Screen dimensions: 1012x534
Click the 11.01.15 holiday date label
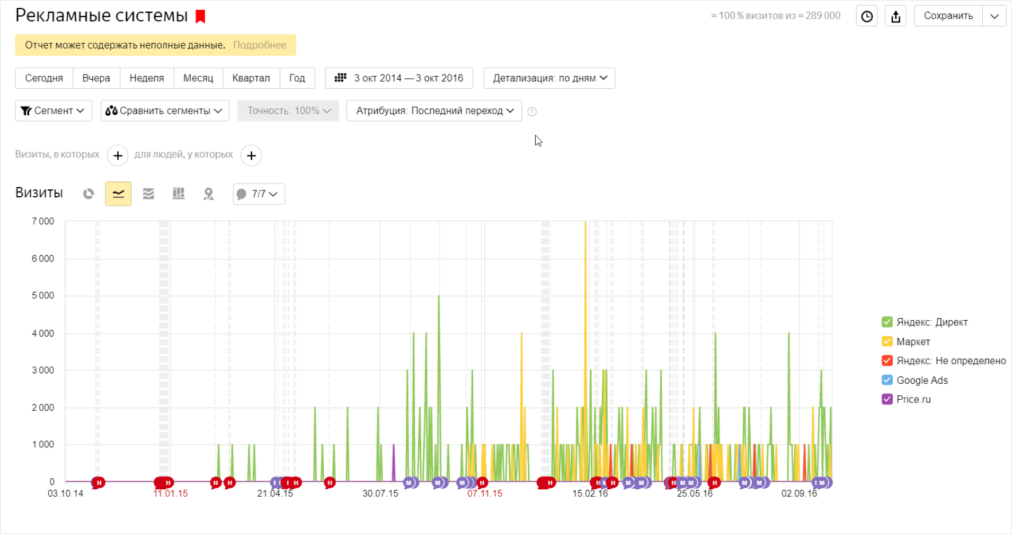[x=170, y=493]
